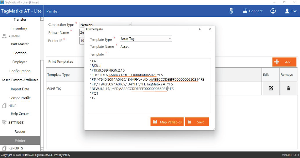The image size is (300, 158).
Task: Open the Template Type dropdown
Action: click(146, 38)
